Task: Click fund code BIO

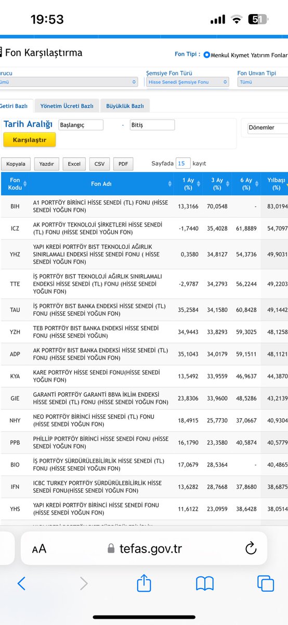Action: point(15,465)
